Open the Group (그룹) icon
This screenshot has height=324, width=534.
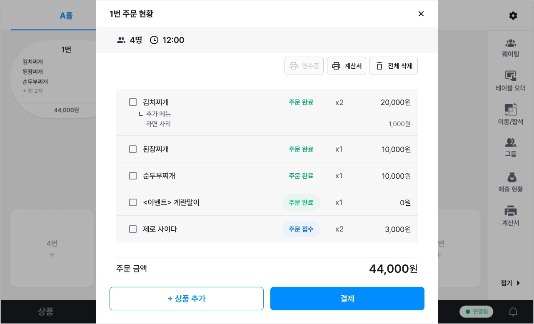pyautogui.click(x=511, y=143)
